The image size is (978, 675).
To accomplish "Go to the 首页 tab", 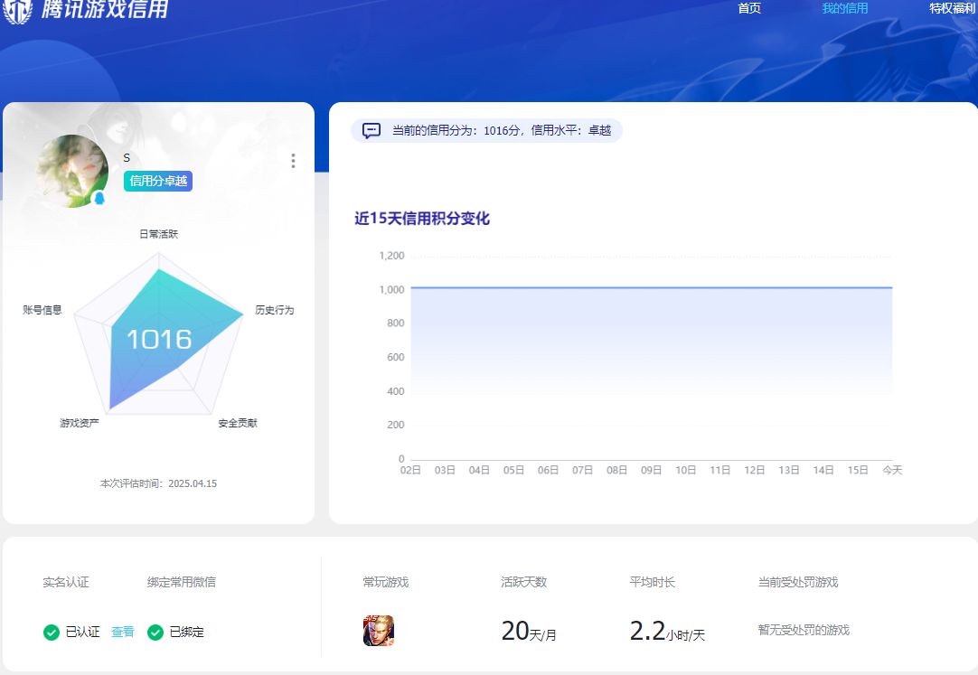I will coord(749,8).
